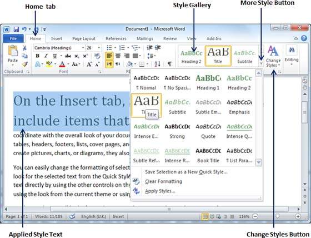Click the font color red A button
311x238 pixels.
[x=62, y=64]
